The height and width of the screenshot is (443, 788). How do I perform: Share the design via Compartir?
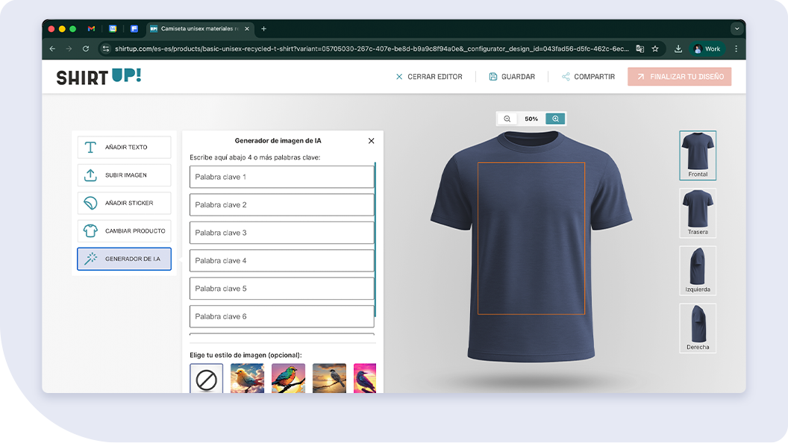589,77
